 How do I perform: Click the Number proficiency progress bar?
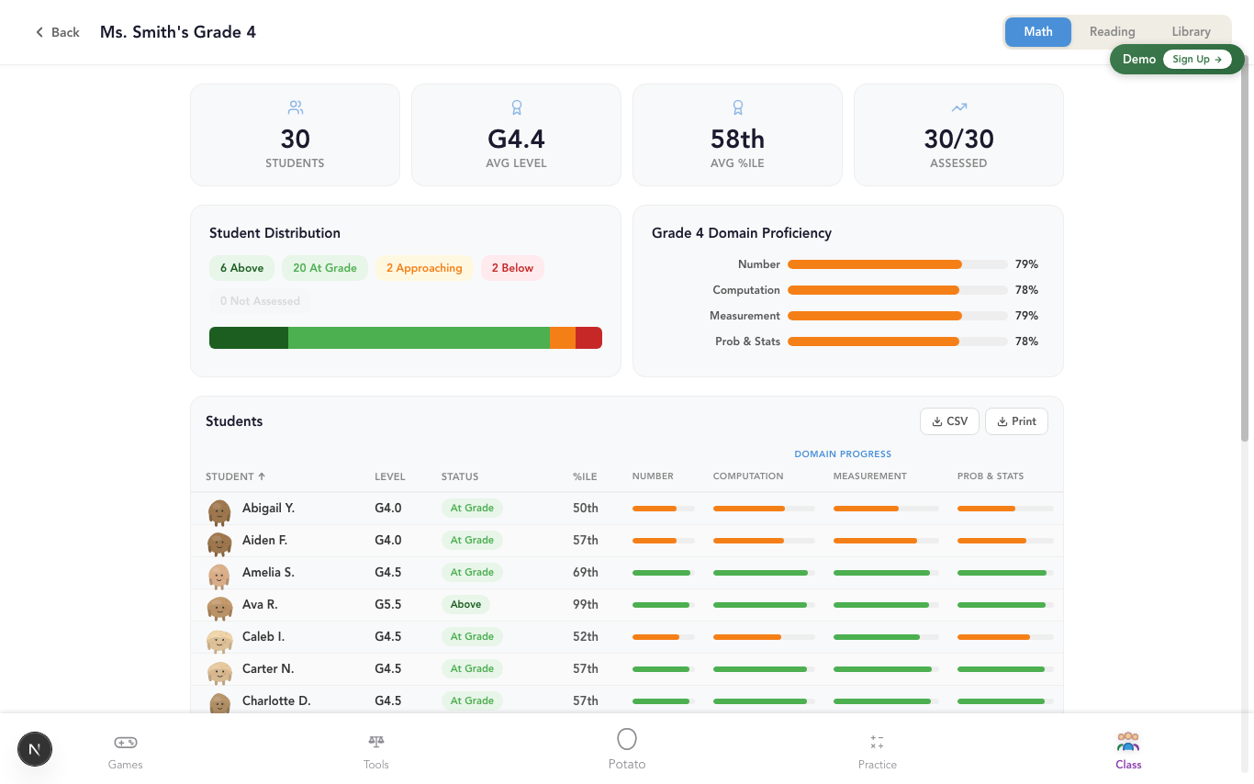point(895,263)
